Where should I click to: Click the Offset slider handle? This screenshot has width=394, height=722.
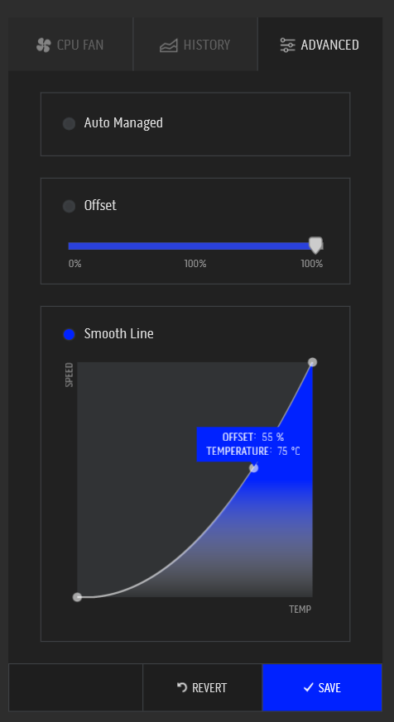(315, 245)
